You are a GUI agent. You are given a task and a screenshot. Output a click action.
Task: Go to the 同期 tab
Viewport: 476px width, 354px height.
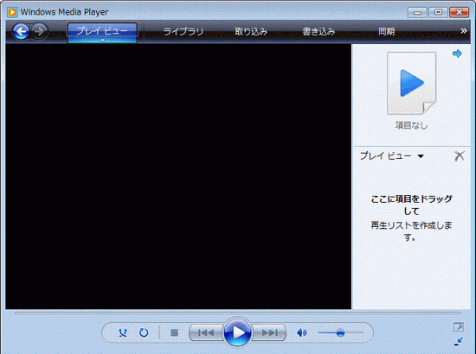tap(387, 31)
